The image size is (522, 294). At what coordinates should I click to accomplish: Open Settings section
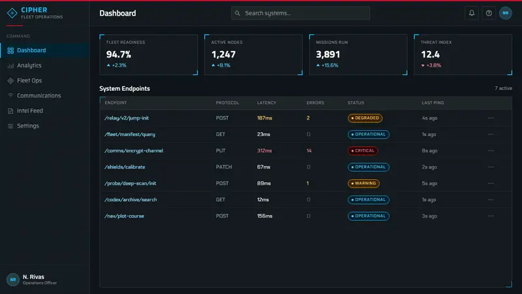click(44, 126)
